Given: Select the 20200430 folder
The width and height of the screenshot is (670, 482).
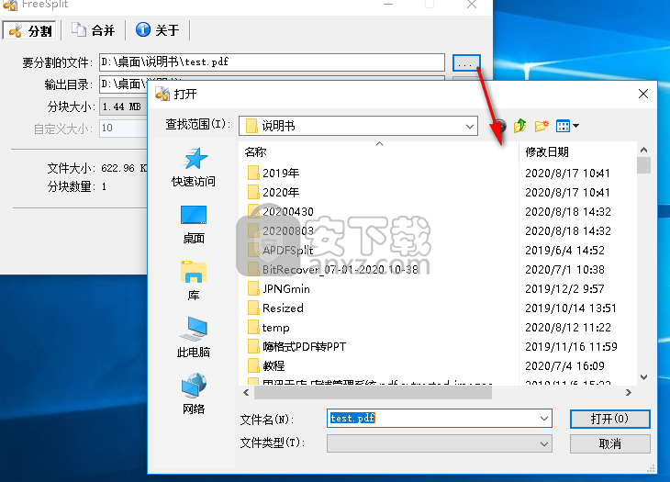Looking at the screenshot, I should click(x=281, y=211).
